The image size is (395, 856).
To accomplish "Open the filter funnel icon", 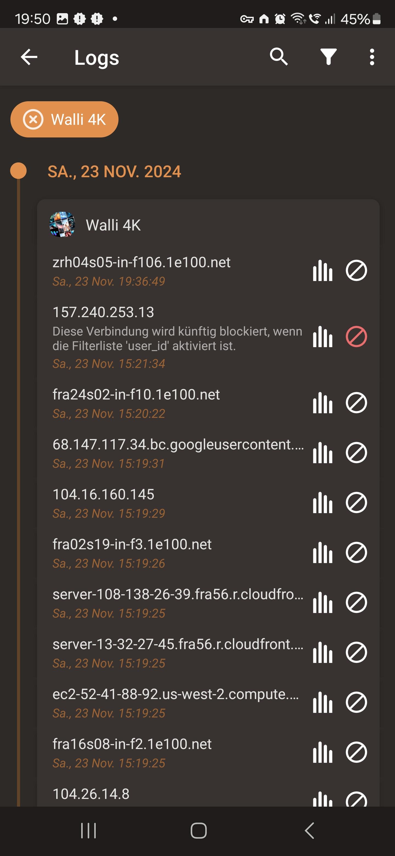I will point(328,57).
